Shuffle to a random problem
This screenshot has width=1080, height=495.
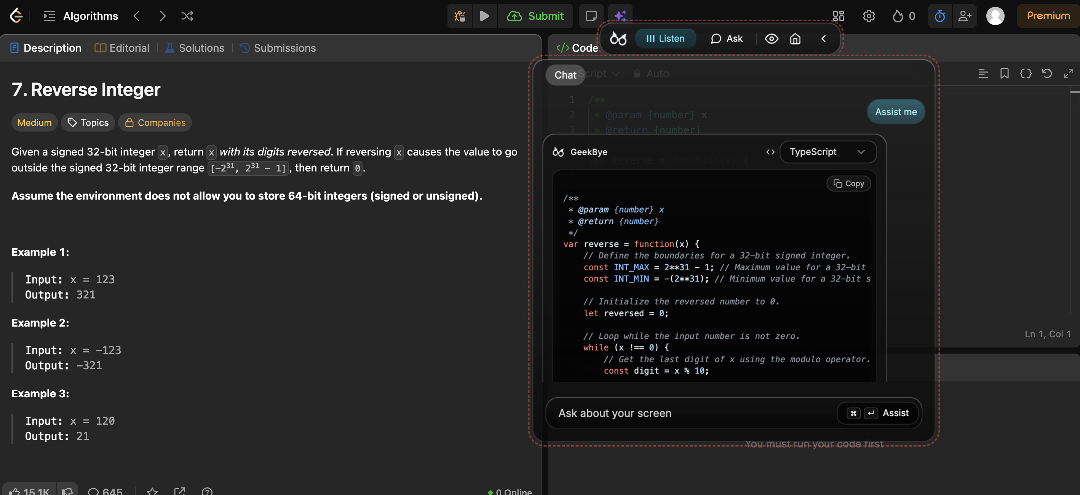point(187,16)
